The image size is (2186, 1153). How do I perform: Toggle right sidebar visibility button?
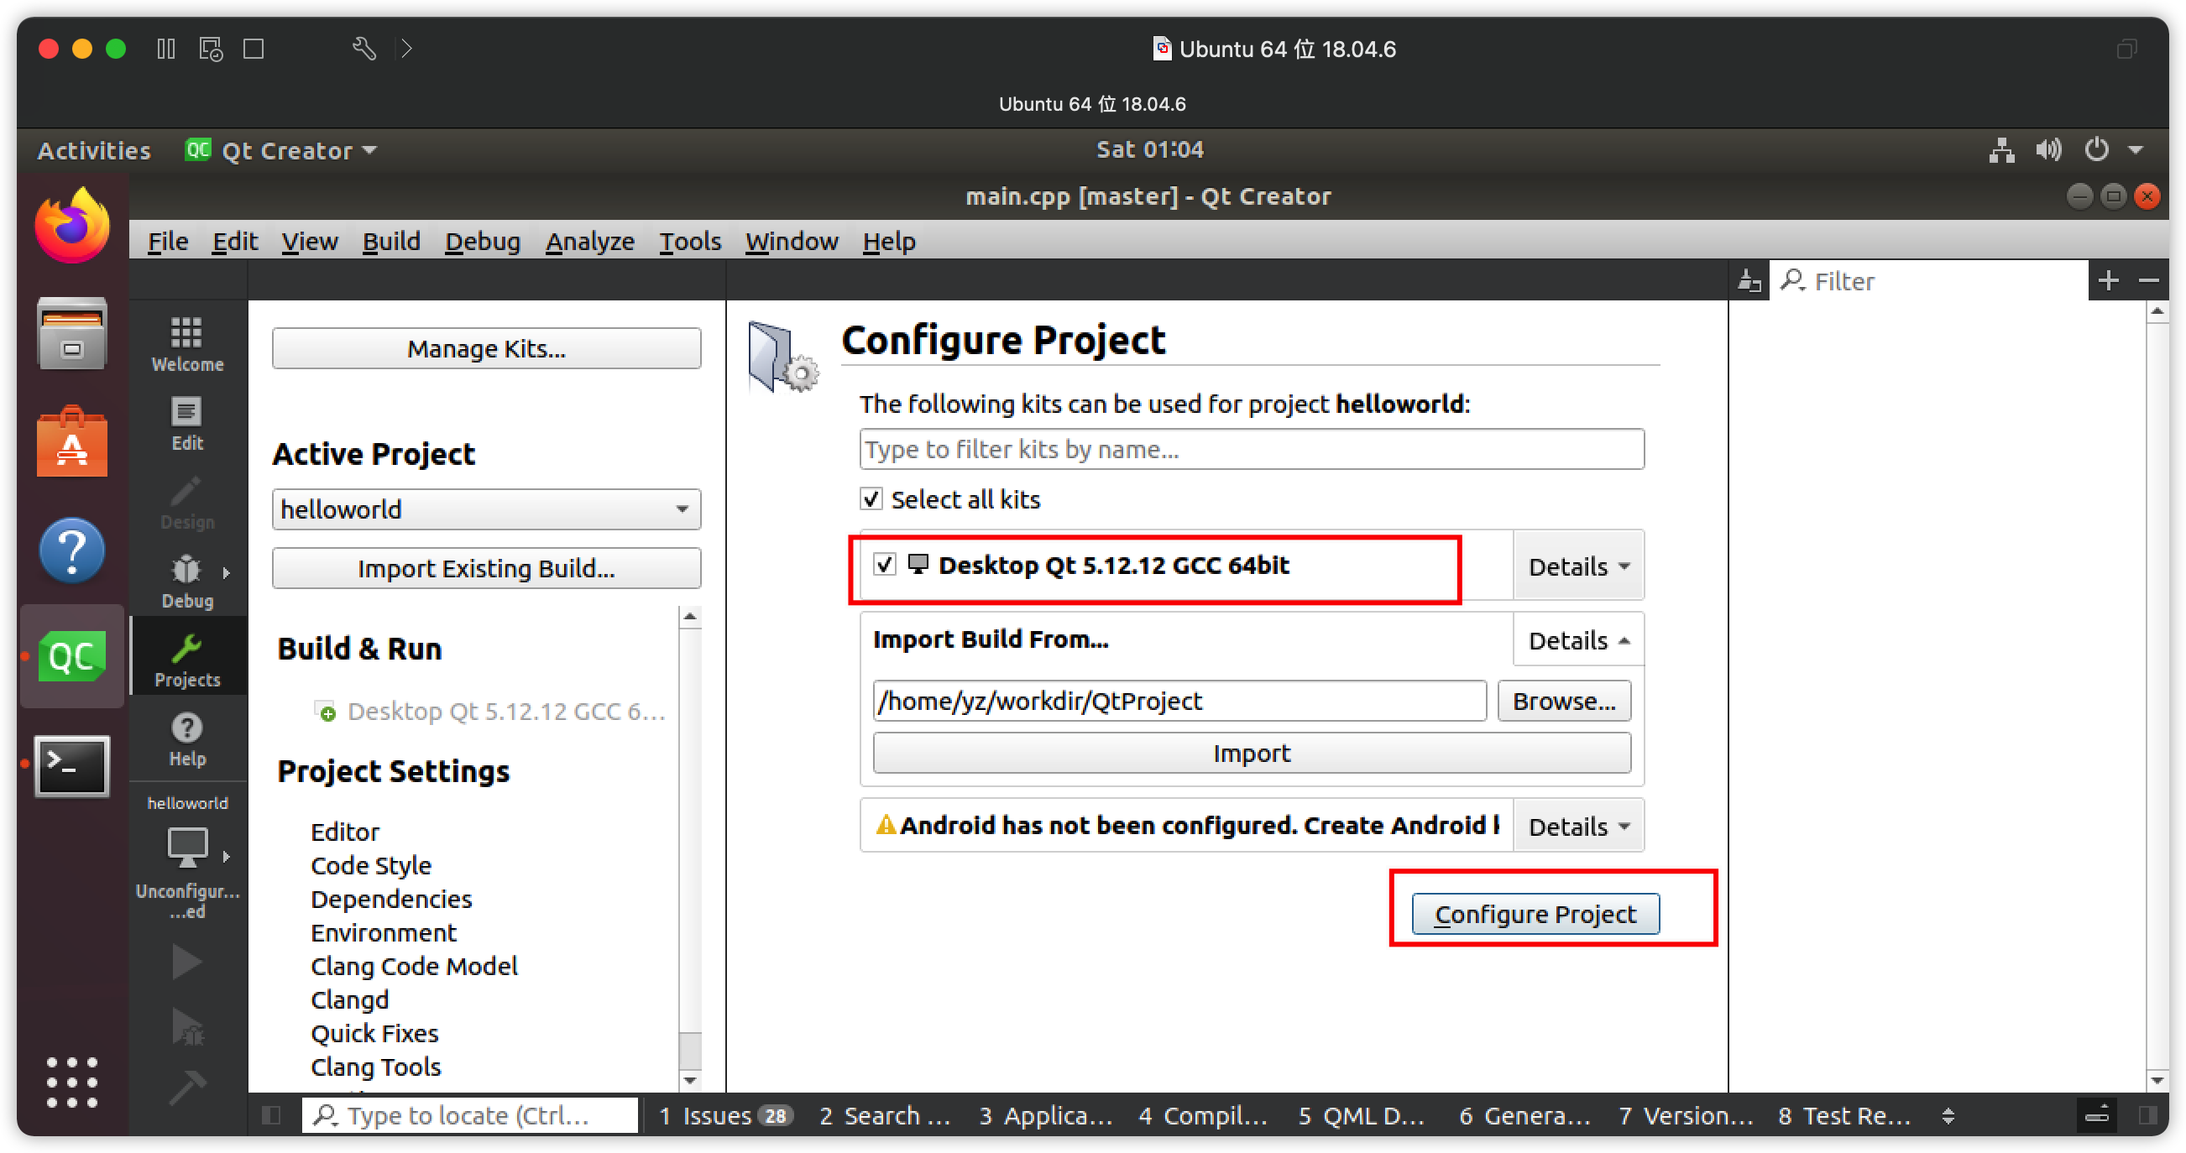point(2148,1115)
